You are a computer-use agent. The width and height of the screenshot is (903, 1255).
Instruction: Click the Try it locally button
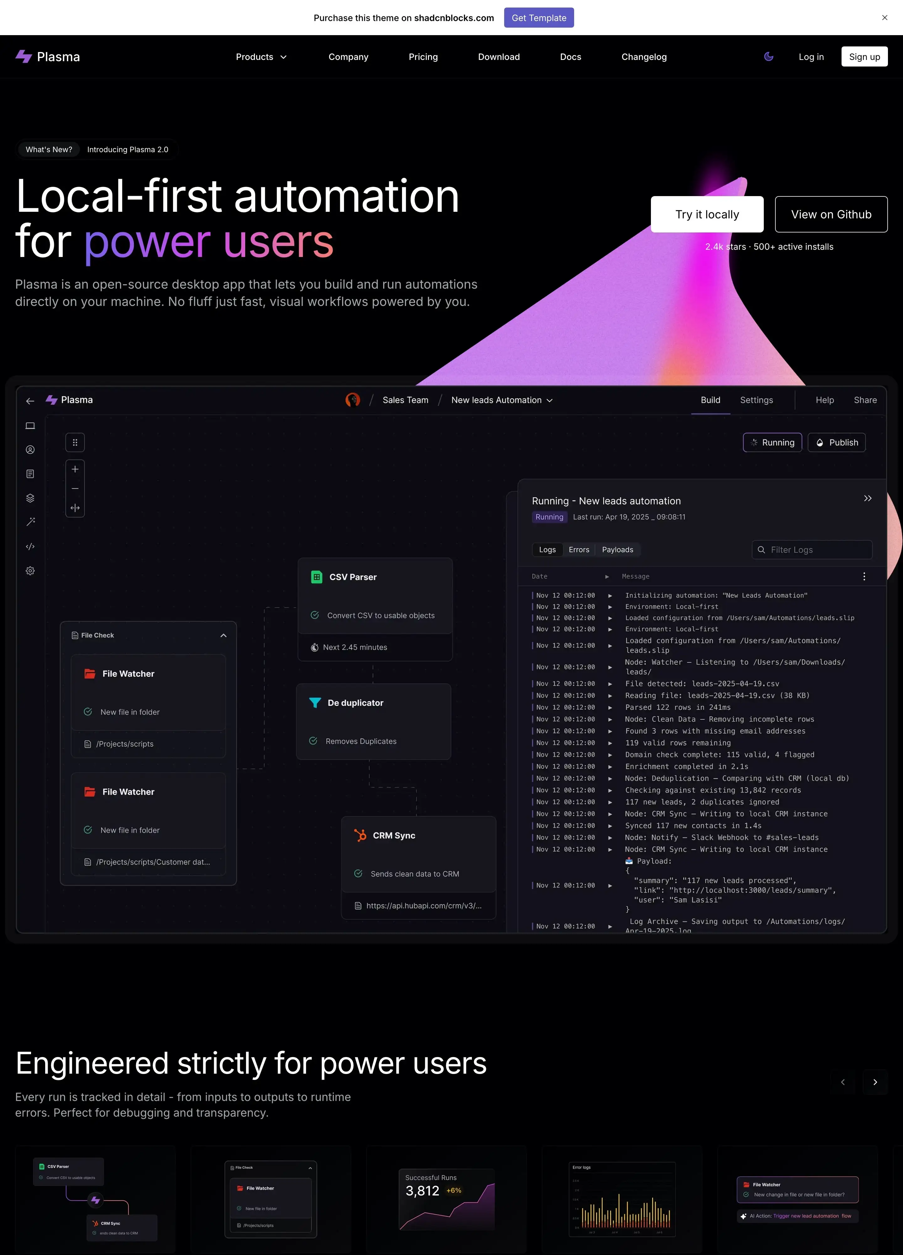click(707, 214)
